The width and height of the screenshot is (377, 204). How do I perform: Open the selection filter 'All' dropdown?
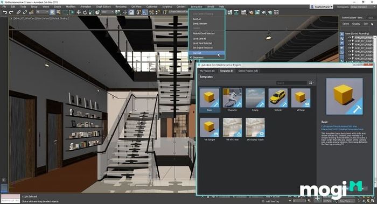point(42,12)
